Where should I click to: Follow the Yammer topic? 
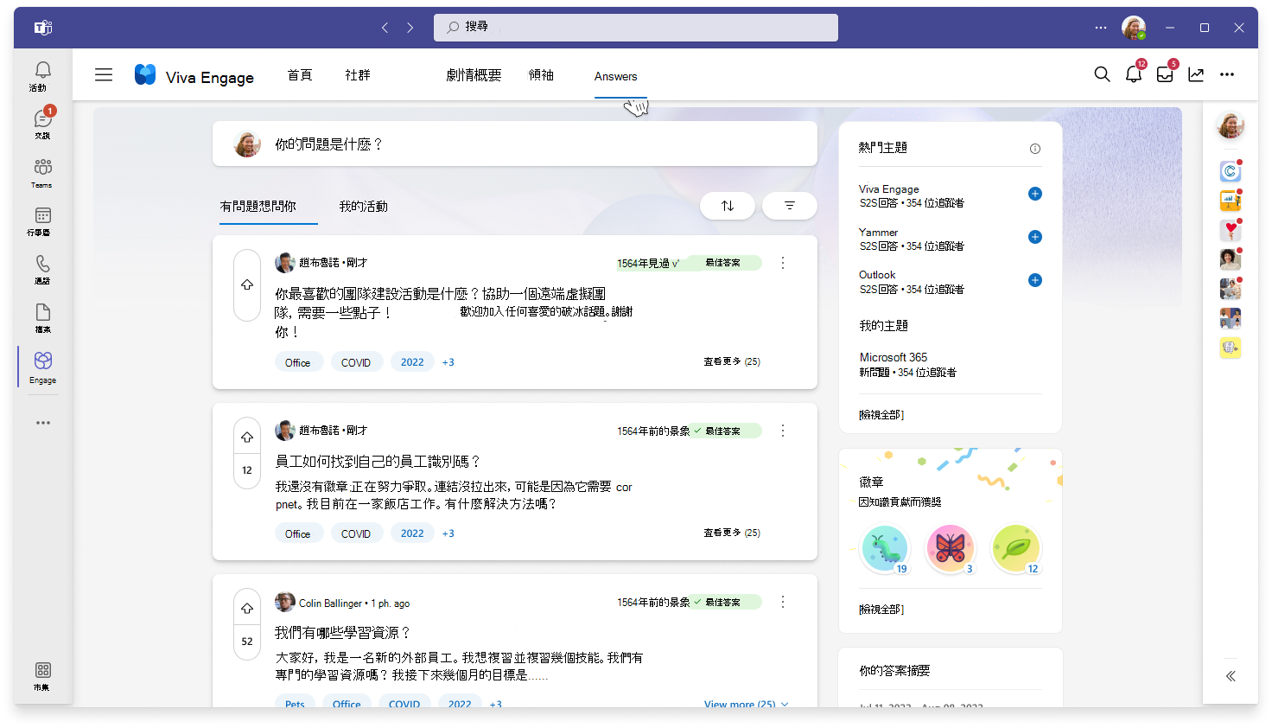[1035, 237]
